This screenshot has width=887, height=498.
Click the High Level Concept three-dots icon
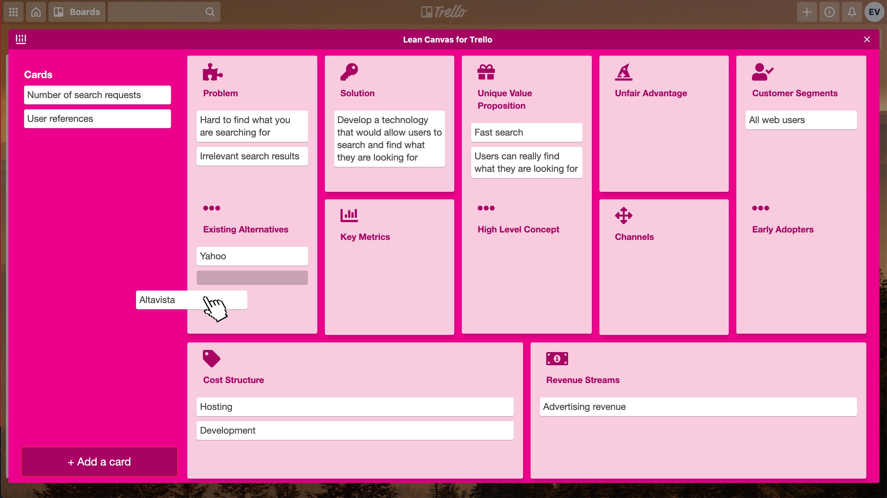pyautogui.click(x=486, y=208)
